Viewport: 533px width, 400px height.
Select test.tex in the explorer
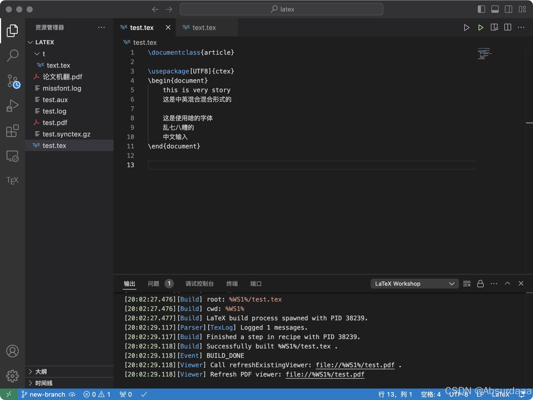(69, 145)
